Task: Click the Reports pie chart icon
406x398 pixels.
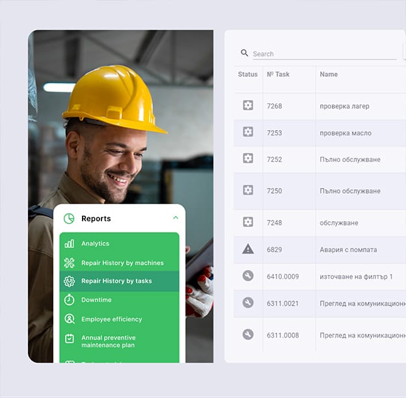Action: click(69, 219)
